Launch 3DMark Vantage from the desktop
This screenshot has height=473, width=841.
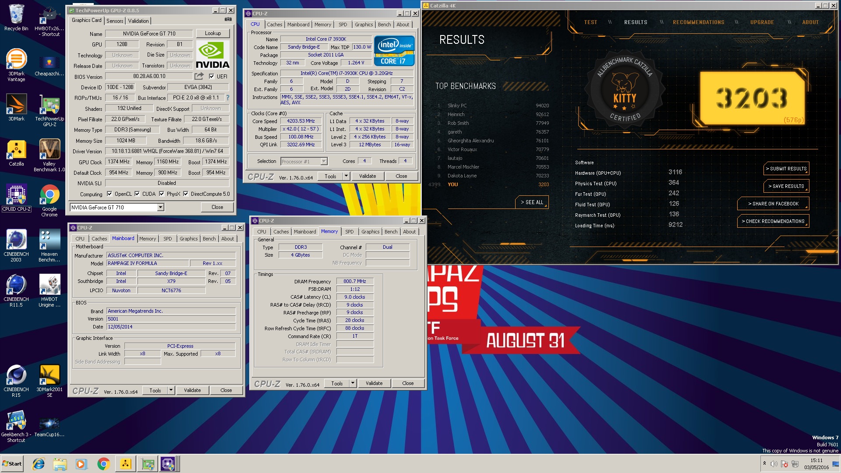point(16,65)
